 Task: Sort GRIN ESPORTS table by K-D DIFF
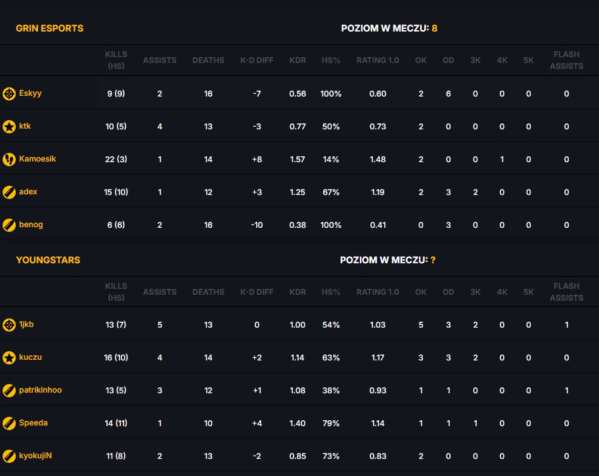(x=257, y=60)
